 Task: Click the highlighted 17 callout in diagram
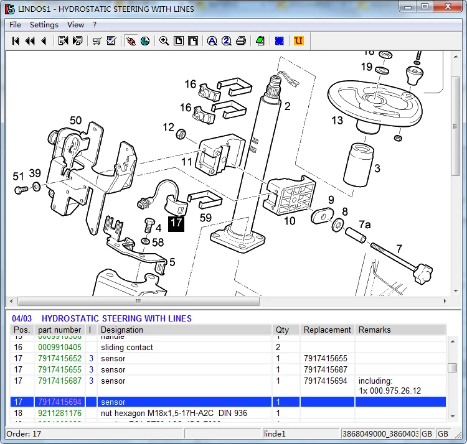pos(176,224)
